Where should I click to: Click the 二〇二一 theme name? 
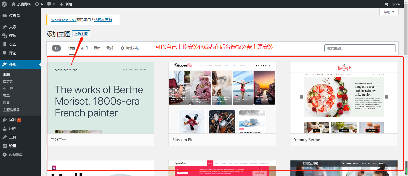(x=58, y=140)
